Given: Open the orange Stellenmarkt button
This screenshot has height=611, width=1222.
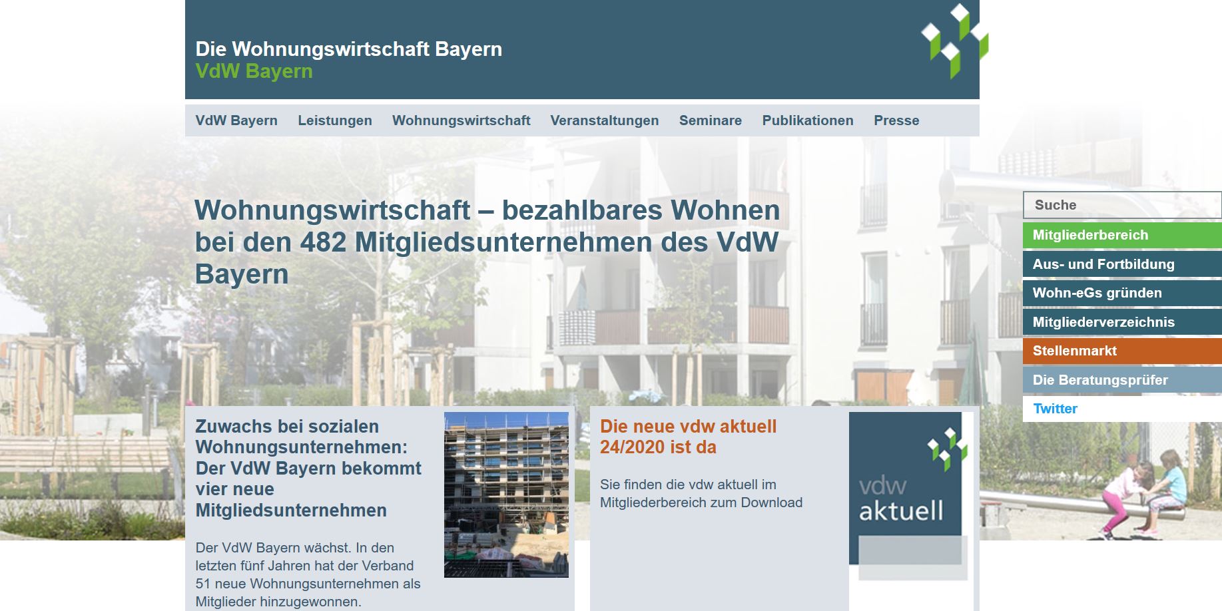Looking at the screenshot, I should 1122,351.
